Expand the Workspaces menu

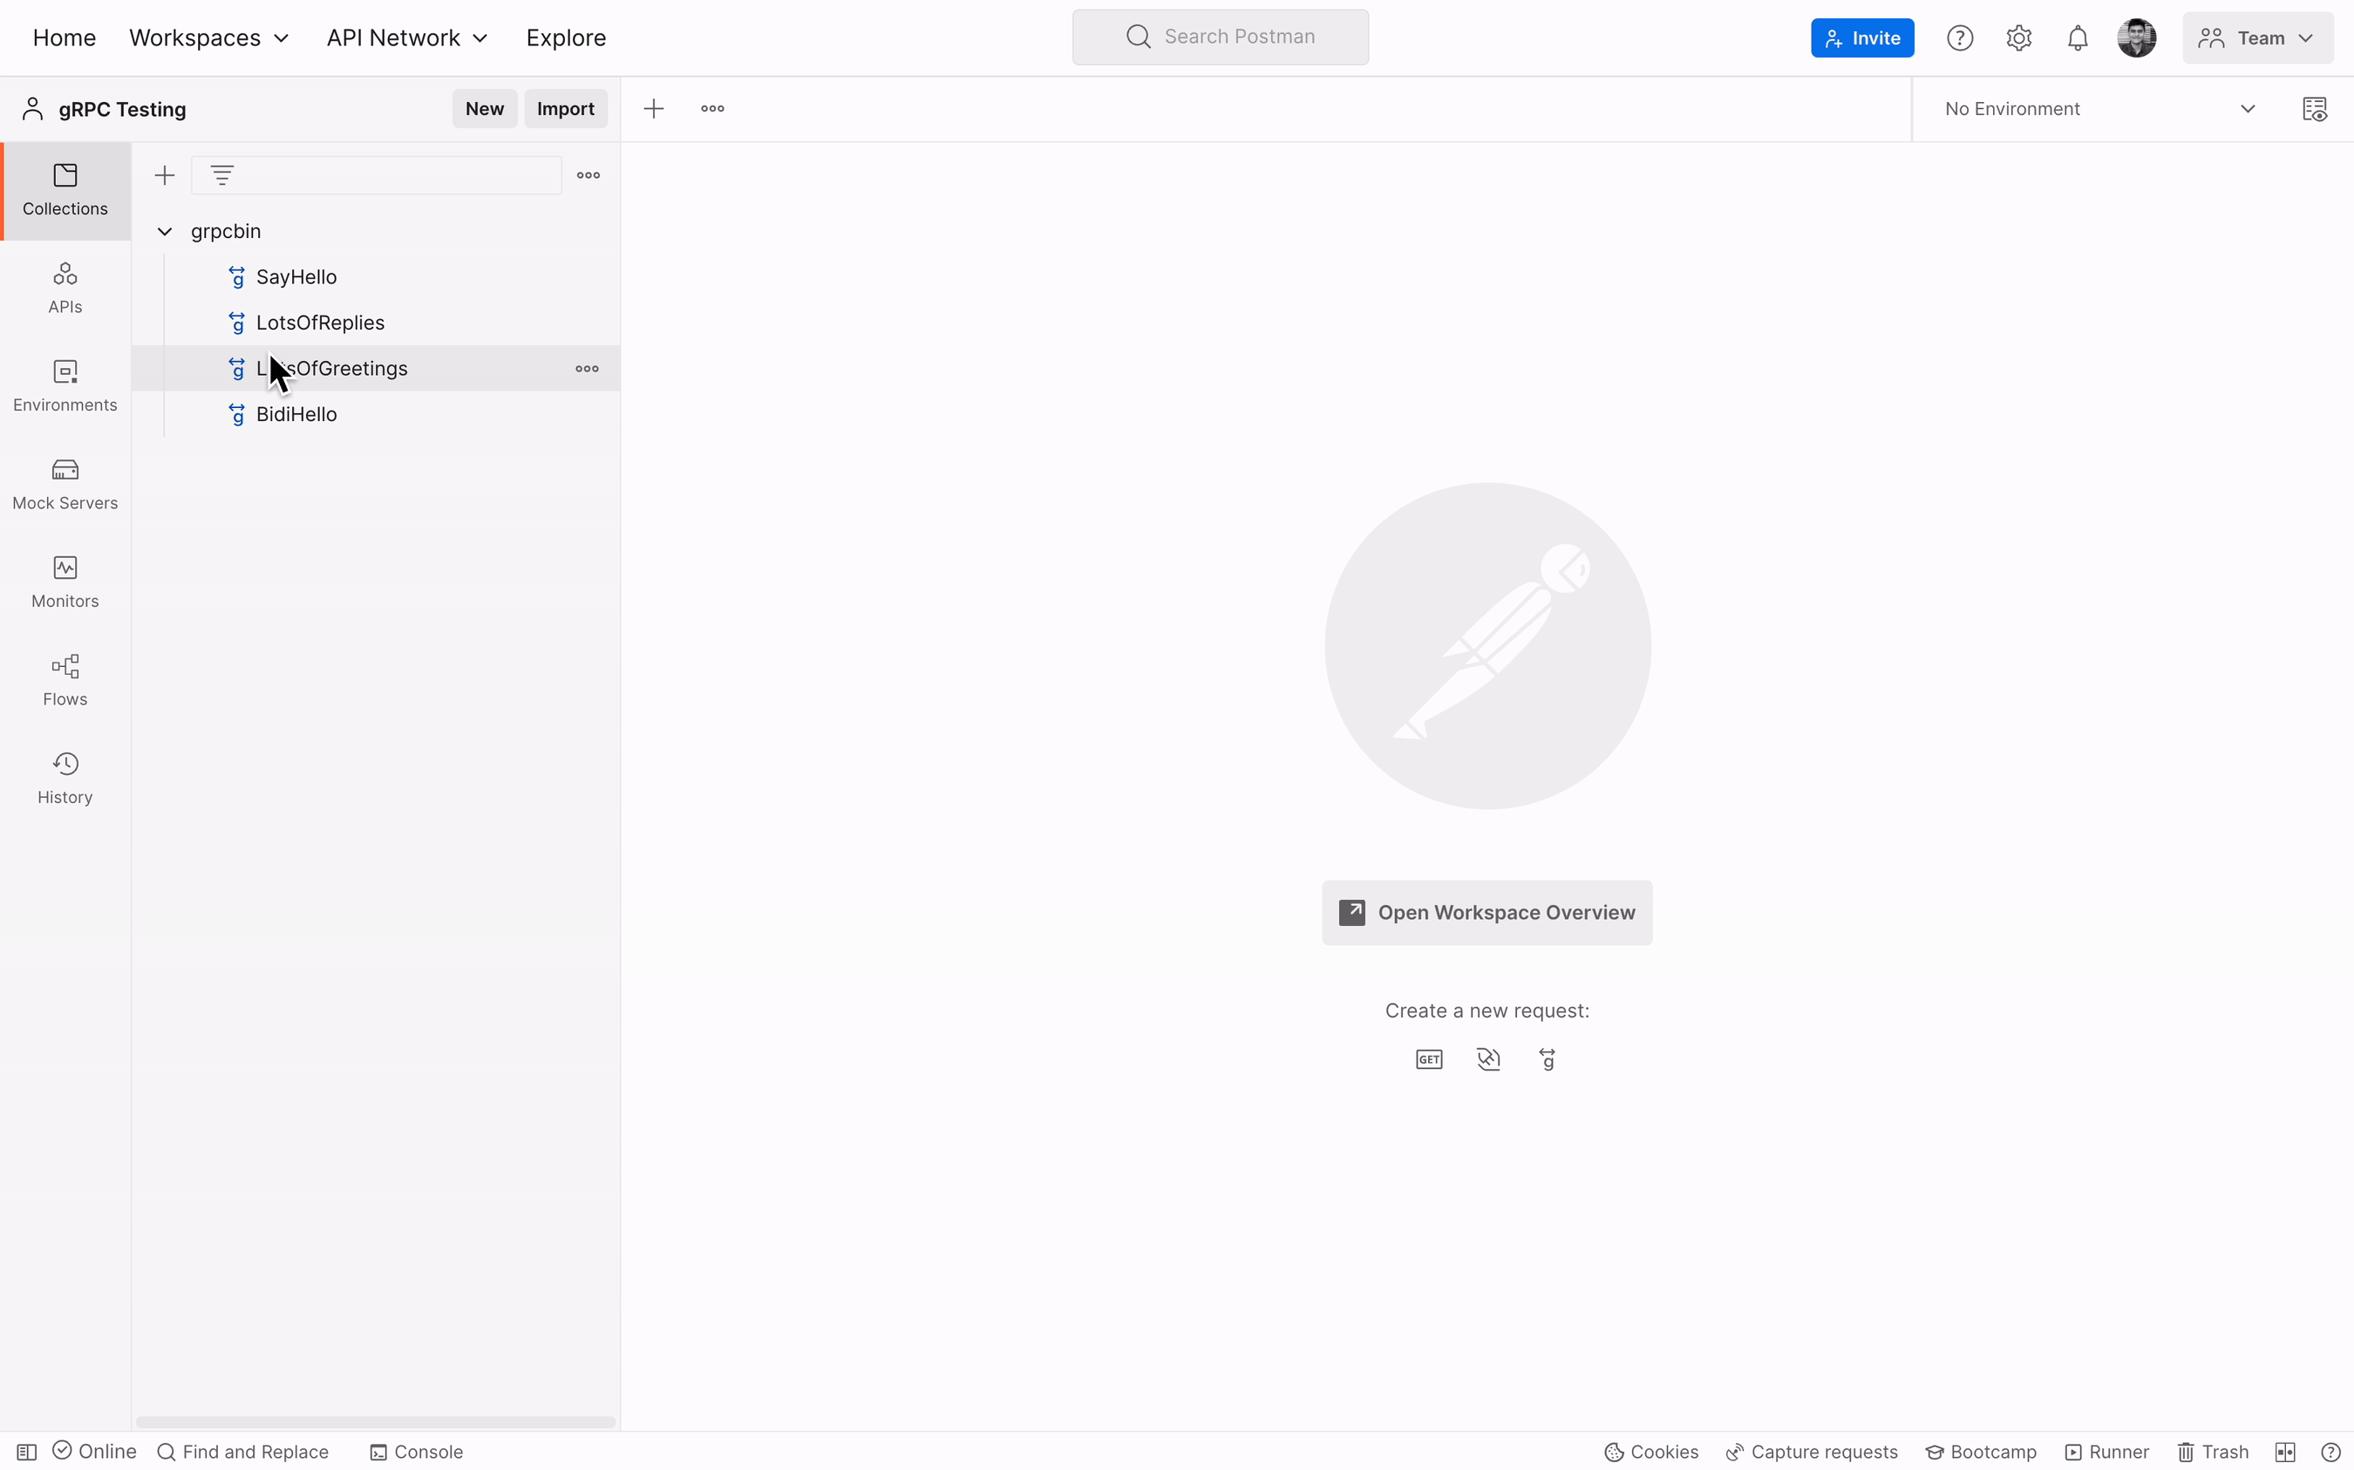coord(209,37)
